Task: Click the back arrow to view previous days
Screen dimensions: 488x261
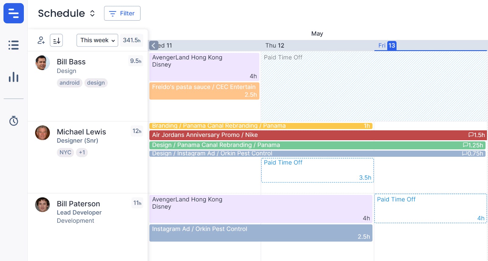Action: pyautogui.click(x=153, y=45)
